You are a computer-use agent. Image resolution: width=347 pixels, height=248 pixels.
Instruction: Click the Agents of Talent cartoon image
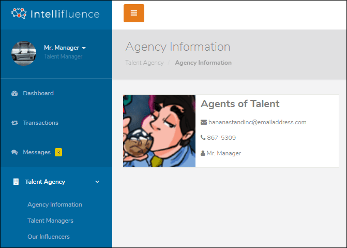point(159,131)
